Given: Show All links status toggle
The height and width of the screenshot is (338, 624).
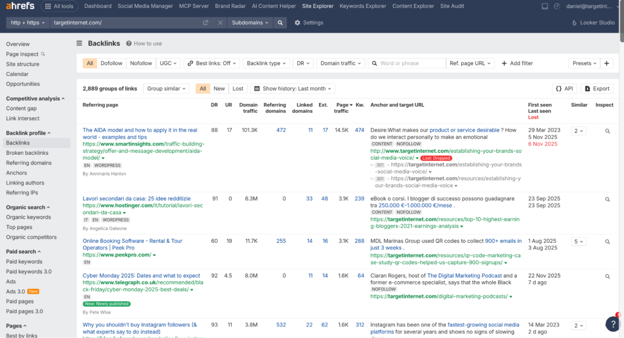Looking at the screenshot, I should (203, 89).
